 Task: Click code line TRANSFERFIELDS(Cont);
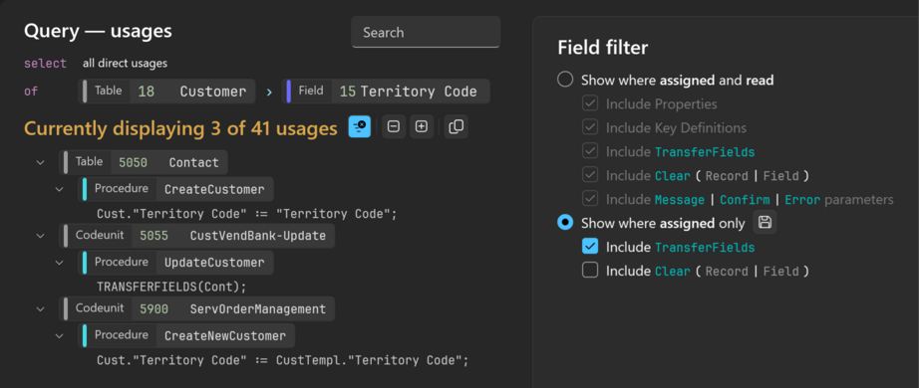(x=171, y=287)
